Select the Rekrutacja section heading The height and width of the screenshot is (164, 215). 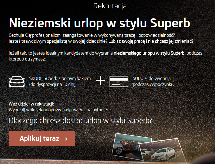point(110,6)
